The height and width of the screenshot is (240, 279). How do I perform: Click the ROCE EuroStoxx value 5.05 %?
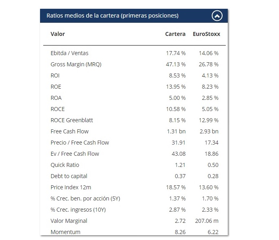point(210,109)
